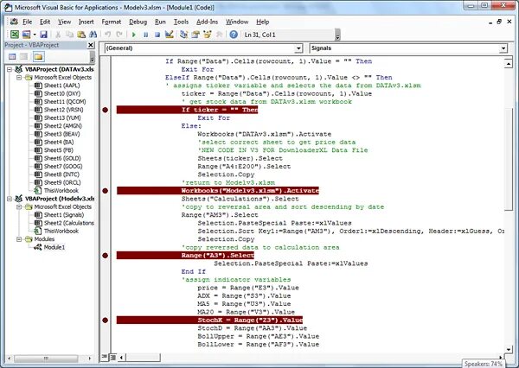Open the Object Browser toolbar icon
The height and width of the screenshot is (368, 519).
pyautogui.click(x=208, y=35)
